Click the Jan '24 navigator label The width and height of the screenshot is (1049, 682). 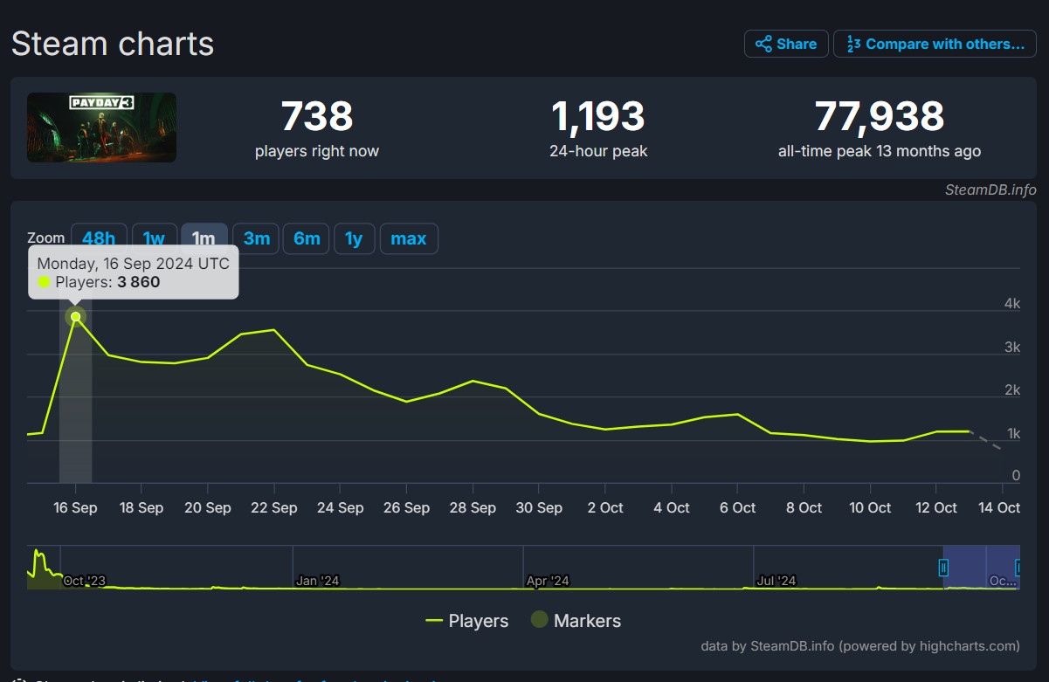point(318,581)
